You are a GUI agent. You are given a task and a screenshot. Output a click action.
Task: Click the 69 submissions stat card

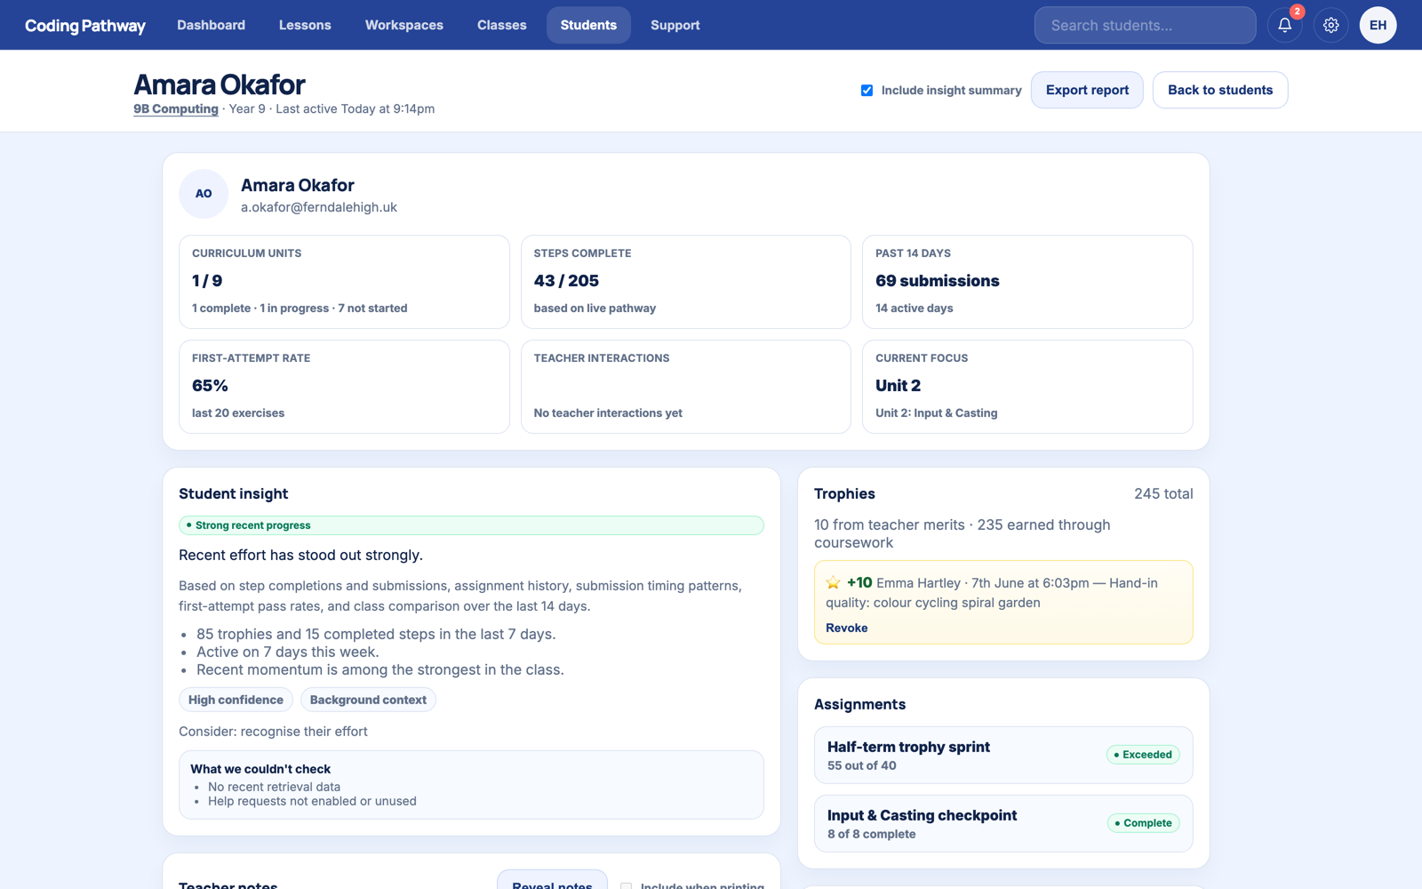pos(1027,282)
